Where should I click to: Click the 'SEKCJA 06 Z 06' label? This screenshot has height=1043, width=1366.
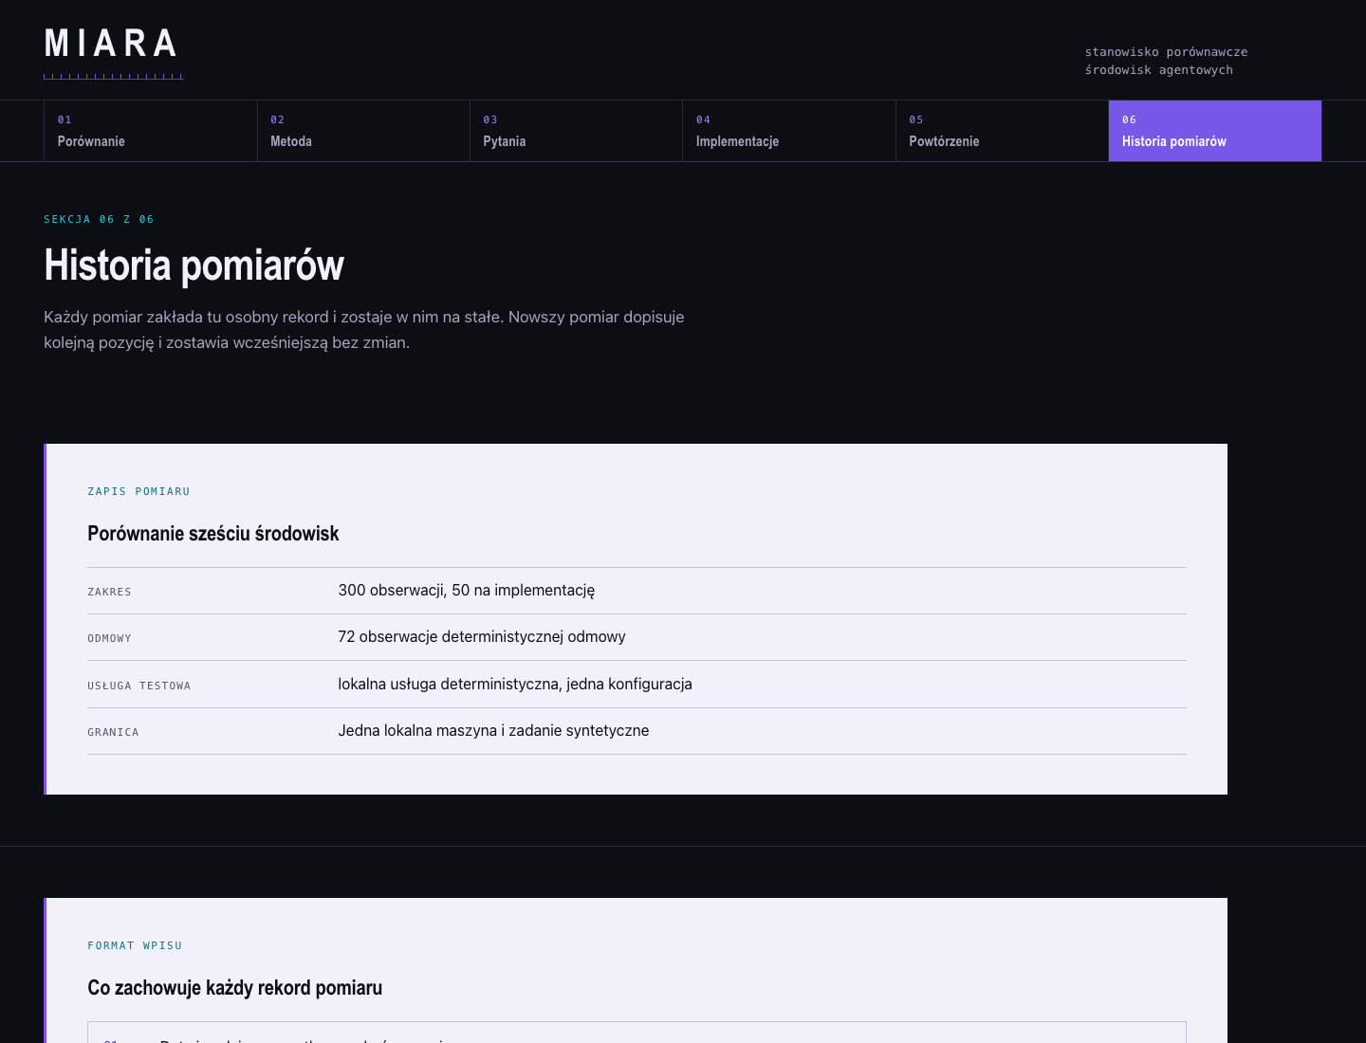tap(99, 219)
